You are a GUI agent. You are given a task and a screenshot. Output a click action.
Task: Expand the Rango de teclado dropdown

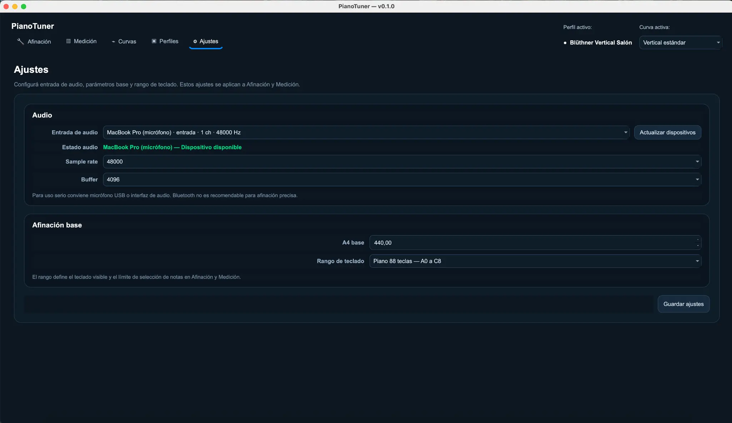coord(535,261)
